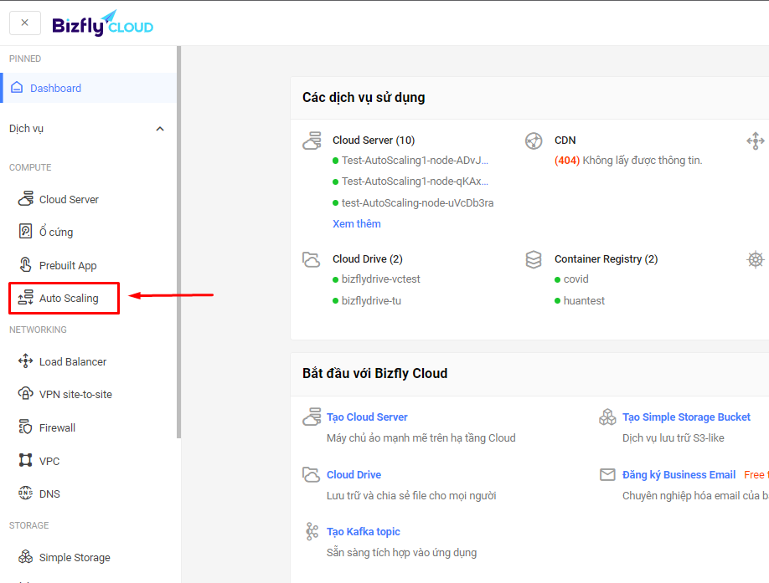Screen dimensions: 769x583
Task: Click the VPC sidebar icon
Action: tap(25, 460)
